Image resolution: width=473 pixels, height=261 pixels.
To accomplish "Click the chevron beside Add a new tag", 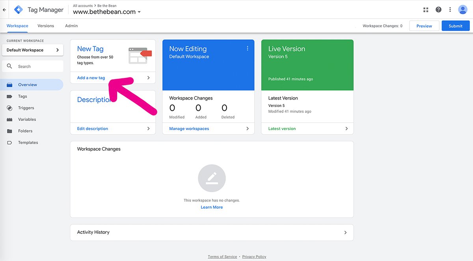I will tap(149, 78).
